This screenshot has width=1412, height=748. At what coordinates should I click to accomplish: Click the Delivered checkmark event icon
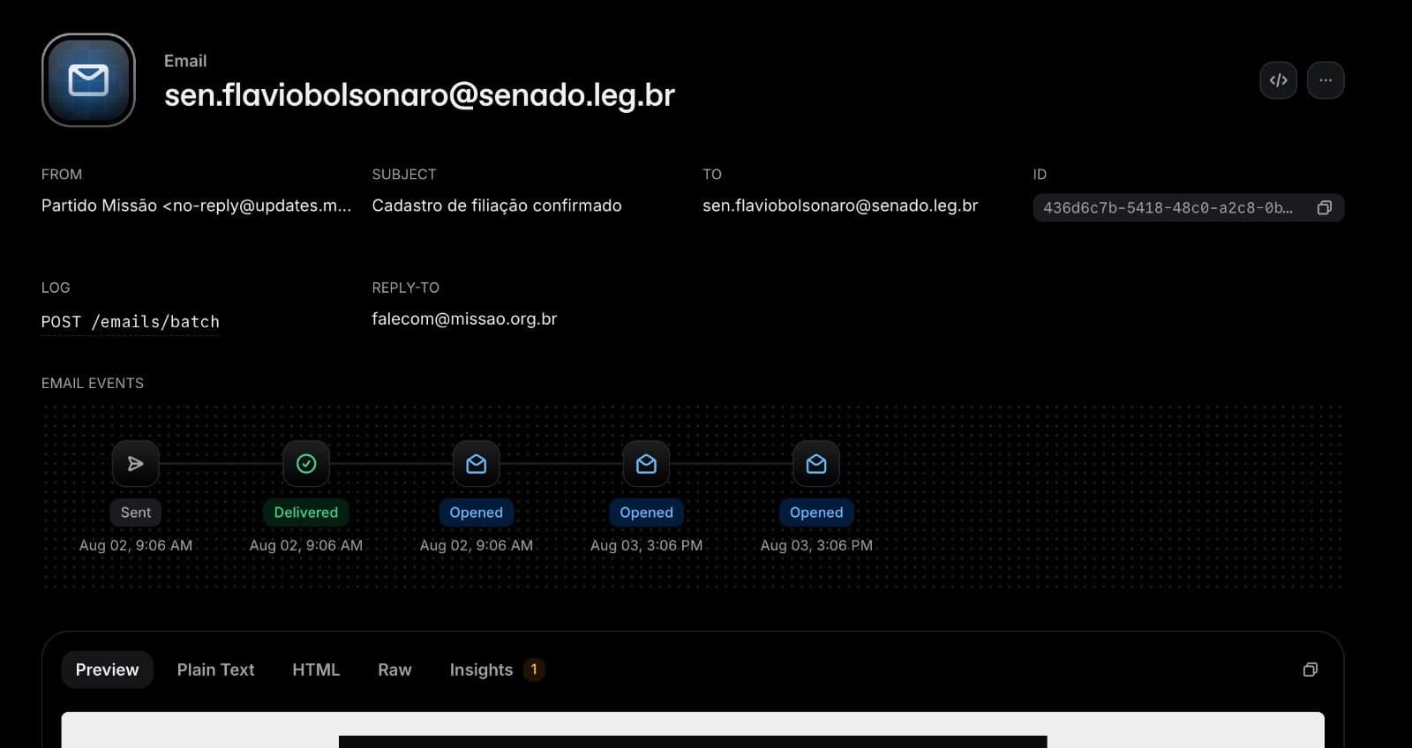(x=306, y=464)
